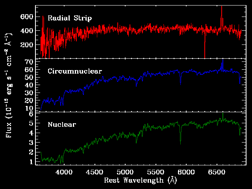Click the green absorption dip near 5900
This screenshot has height=189, width=252.
[180, 135]
